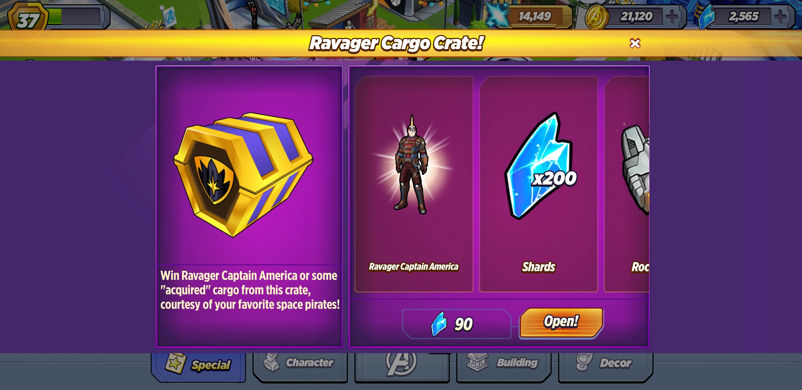Viewport: 802px width, 390px height.
Task: Select the Shards x200 reward card
Action: 539,184
